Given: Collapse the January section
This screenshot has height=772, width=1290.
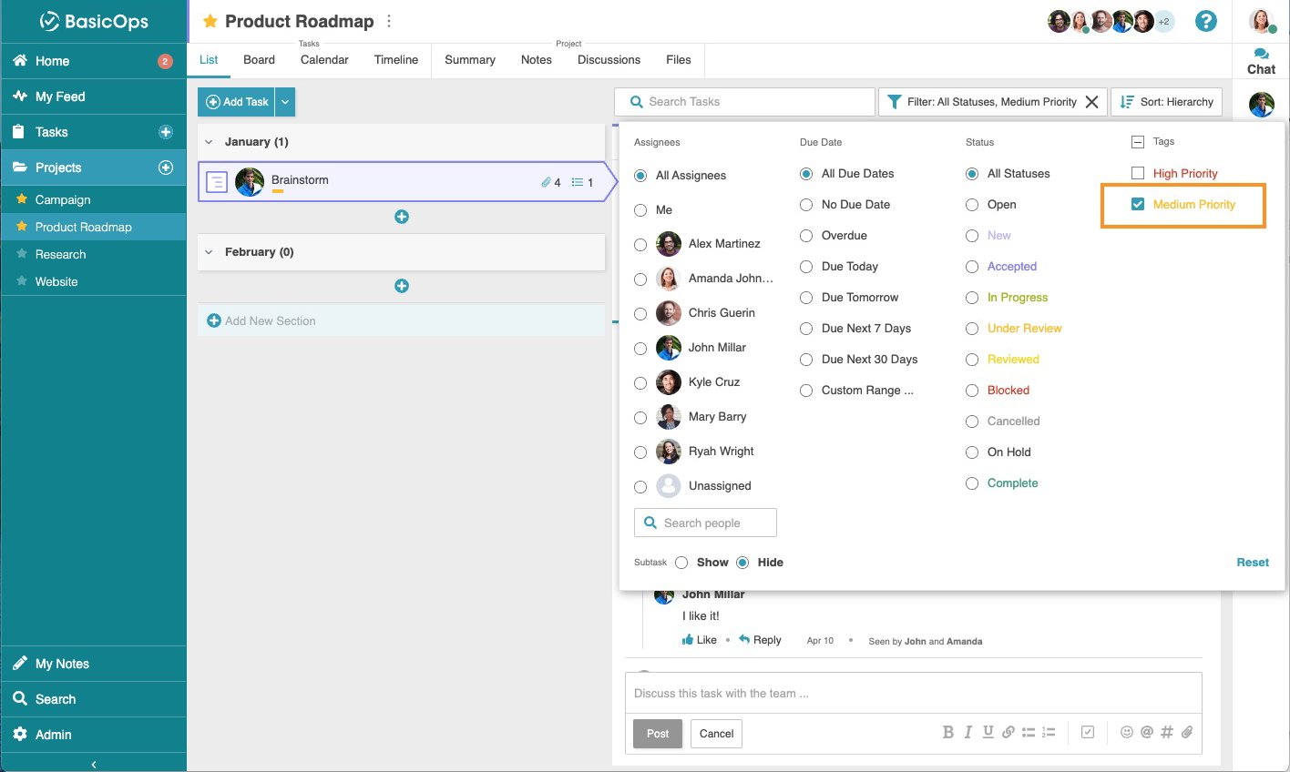Looking at the screenshot, I should coord(209,142).
